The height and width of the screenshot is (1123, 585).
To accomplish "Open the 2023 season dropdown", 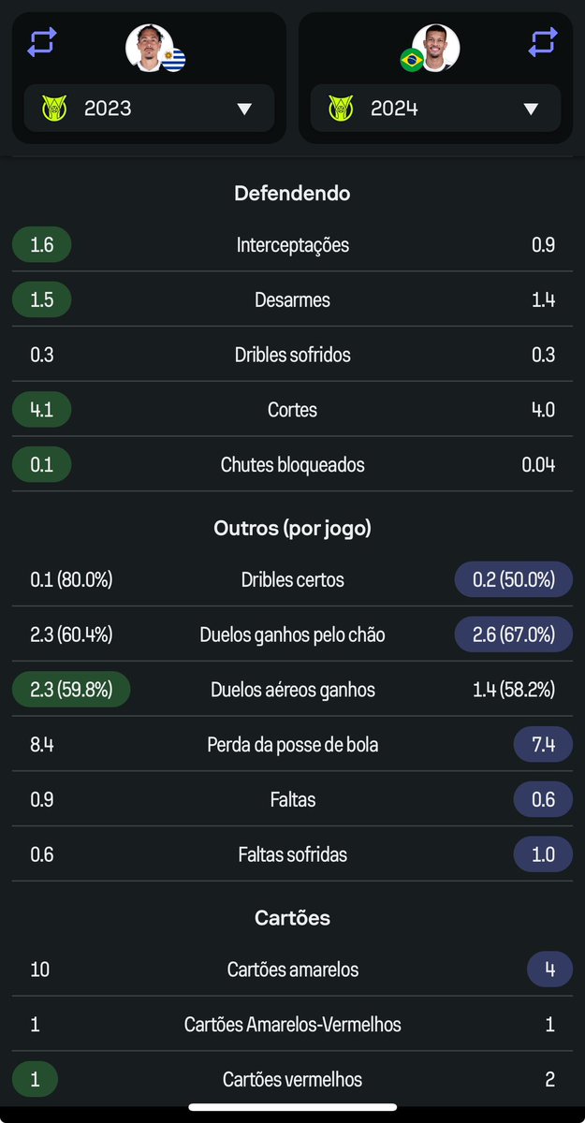I will 149,109.
